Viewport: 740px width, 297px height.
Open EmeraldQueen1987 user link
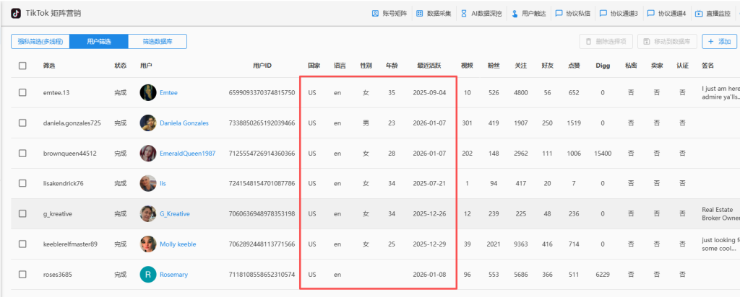(188, 153)
